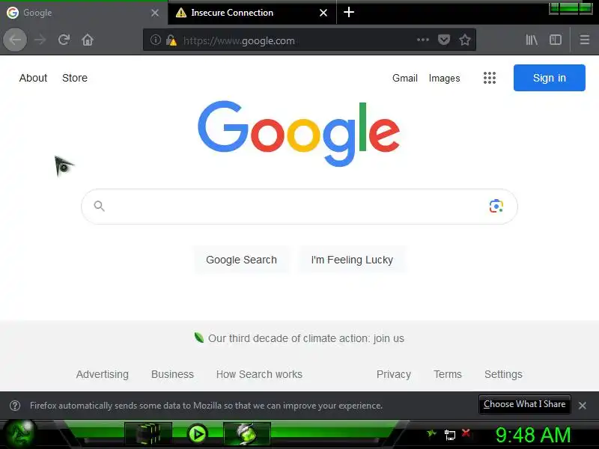Open the Advertising footer link

103,374
